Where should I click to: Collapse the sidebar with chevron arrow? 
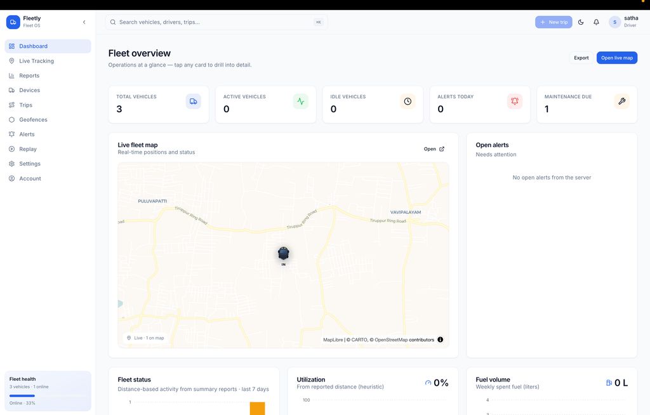(x=84, y=22)
